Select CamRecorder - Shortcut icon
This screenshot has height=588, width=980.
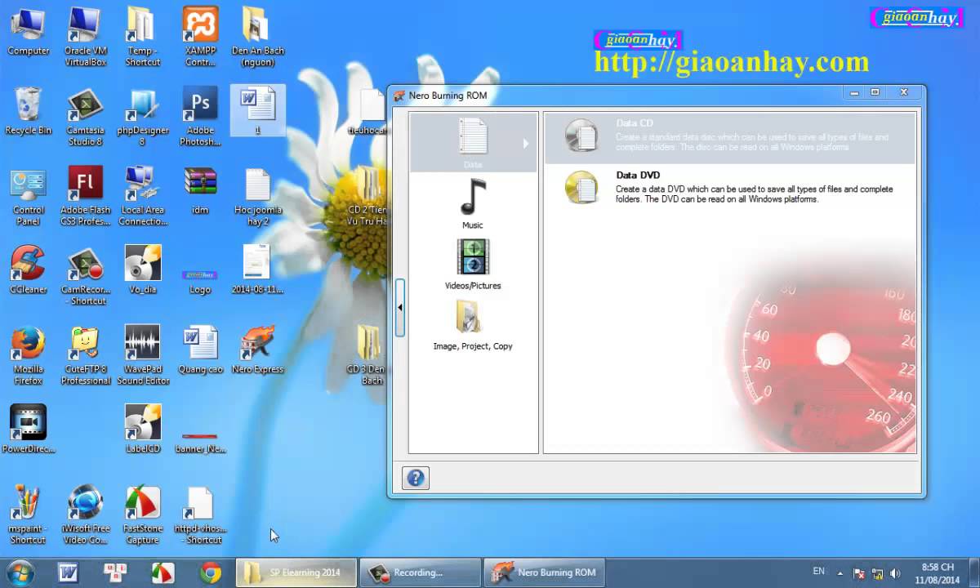[86, 275]
